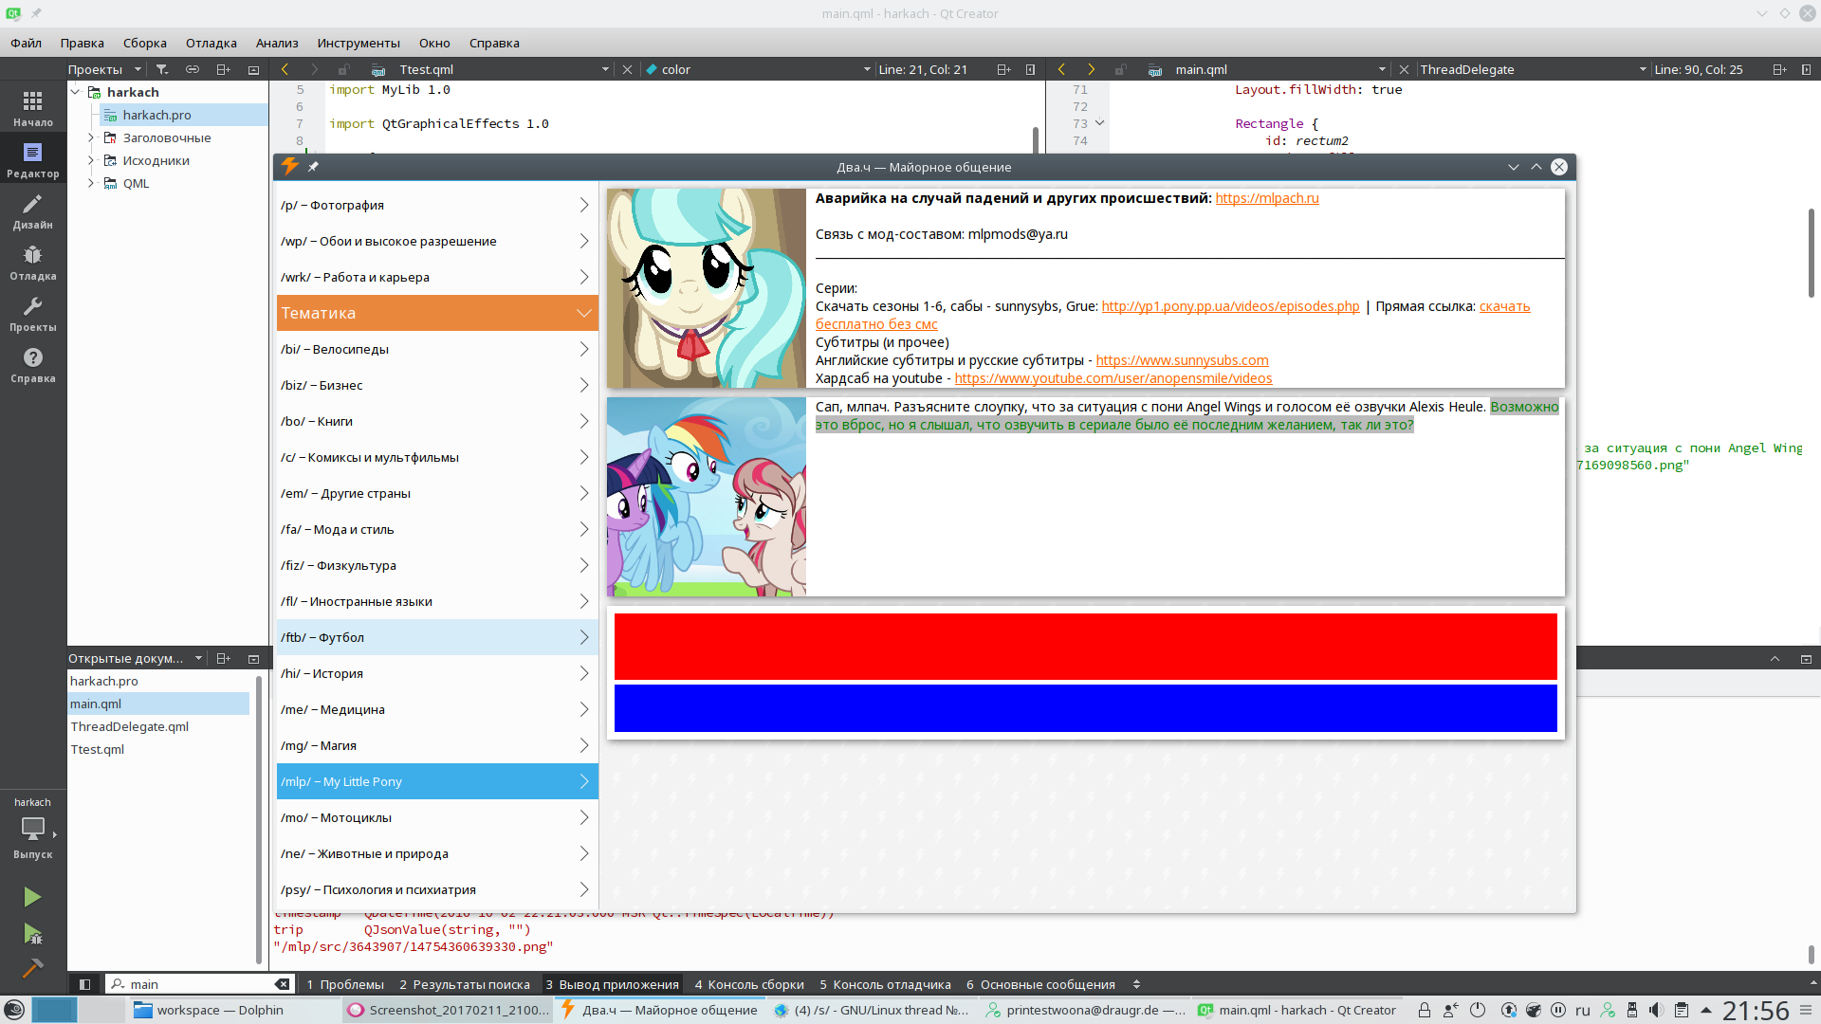1821x1024 pixels.
Task: Click the locator search field with main
Action: (199, 984)
